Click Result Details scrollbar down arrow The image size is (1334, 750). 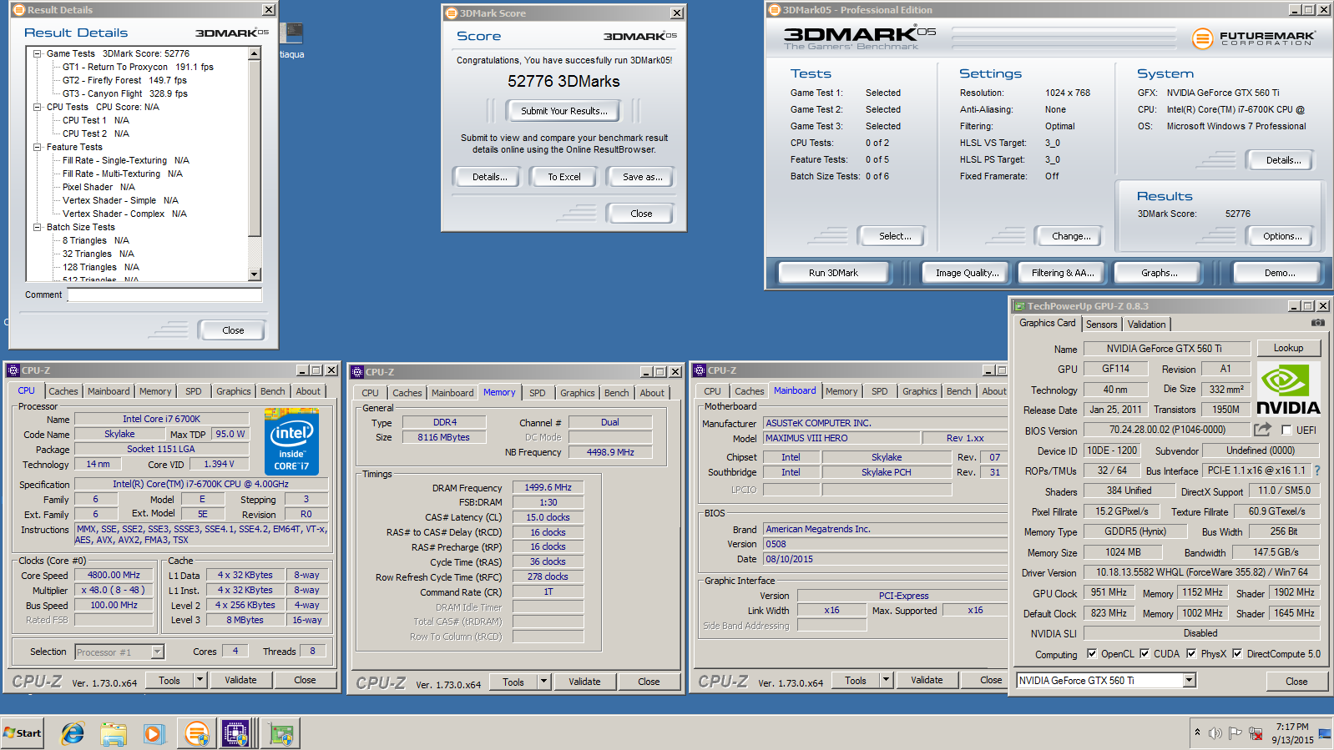[x=255, y=274]
